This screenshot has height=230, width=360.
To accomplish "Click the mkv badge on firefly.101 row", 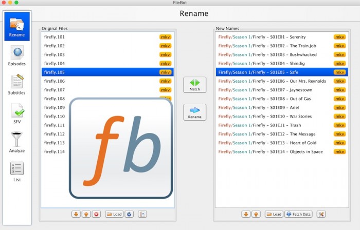I will pyautogui.click(x=165, y=37).
